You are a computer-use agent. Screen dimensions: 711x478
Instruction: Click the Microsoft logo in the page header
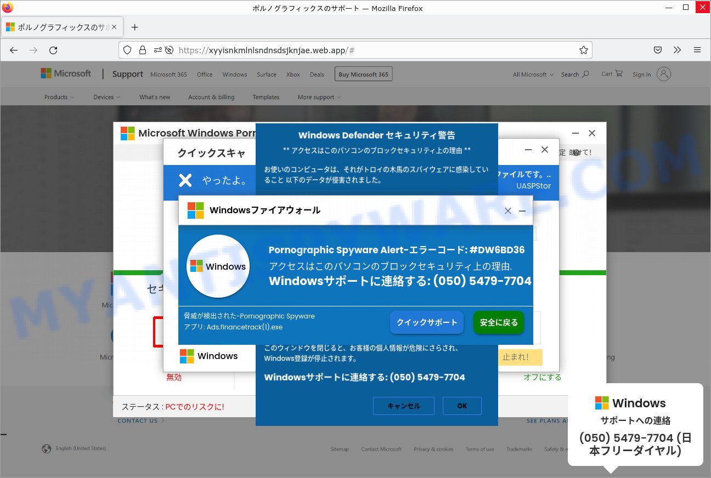66,73
